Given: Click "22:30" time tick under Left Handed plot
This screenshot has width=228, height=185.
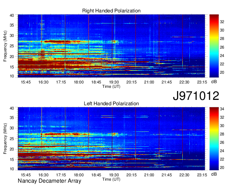Looking at the screenshot, I should [x=184, y=175].
